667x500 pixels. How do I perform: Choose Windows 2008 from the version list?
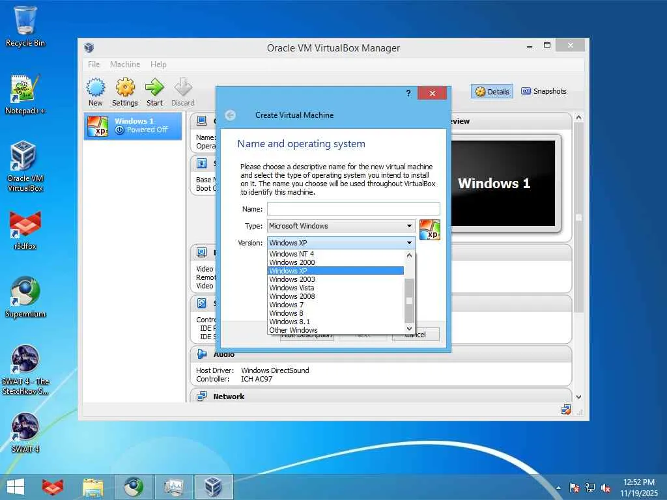(335, 296)
